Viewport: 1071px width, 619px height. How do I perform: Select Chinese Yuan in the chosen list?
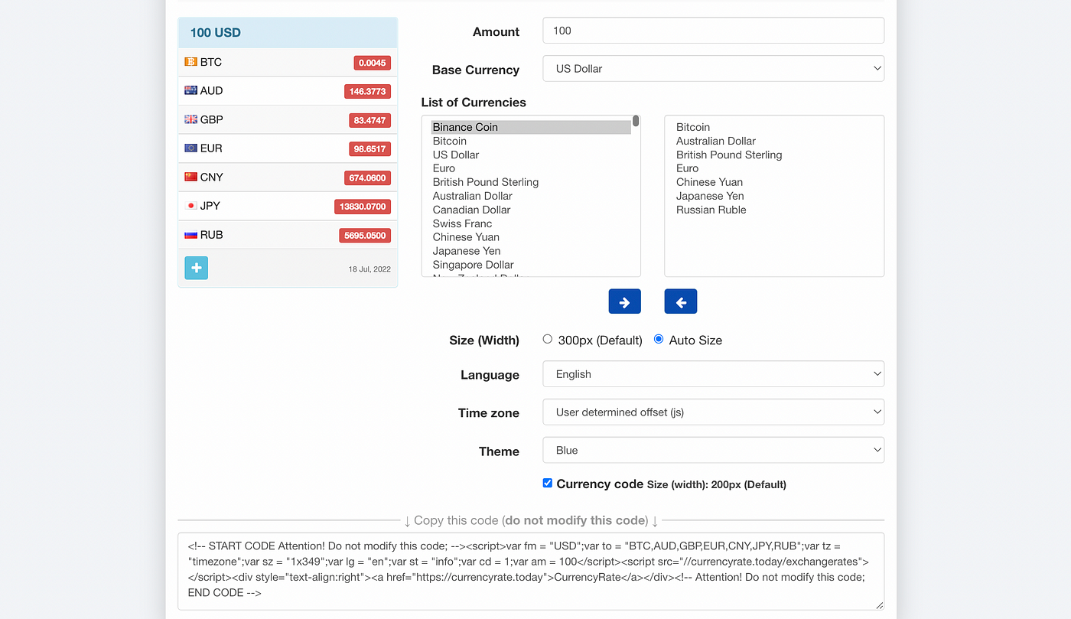click(774, 182)
